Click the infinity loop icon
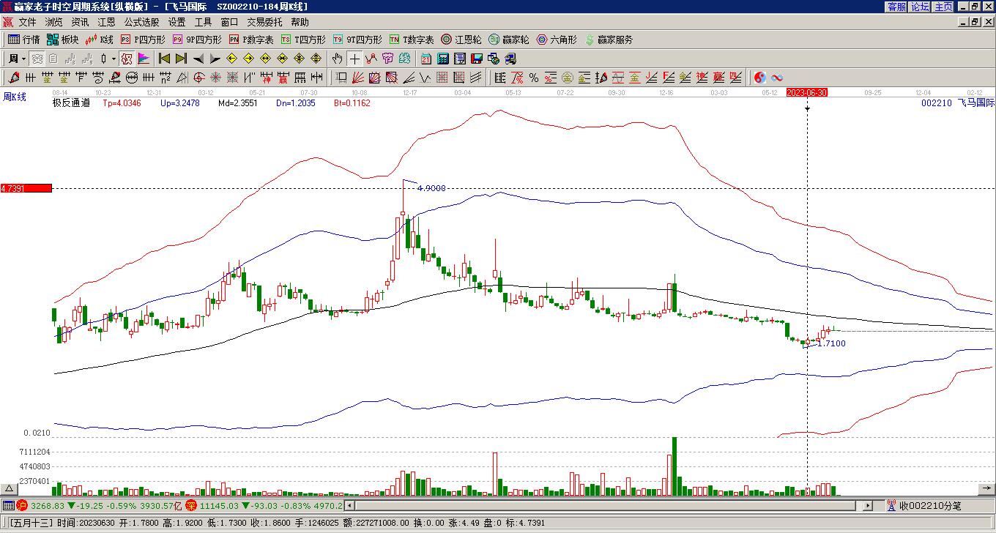This screenshot has height=533, width=996. 776,78
